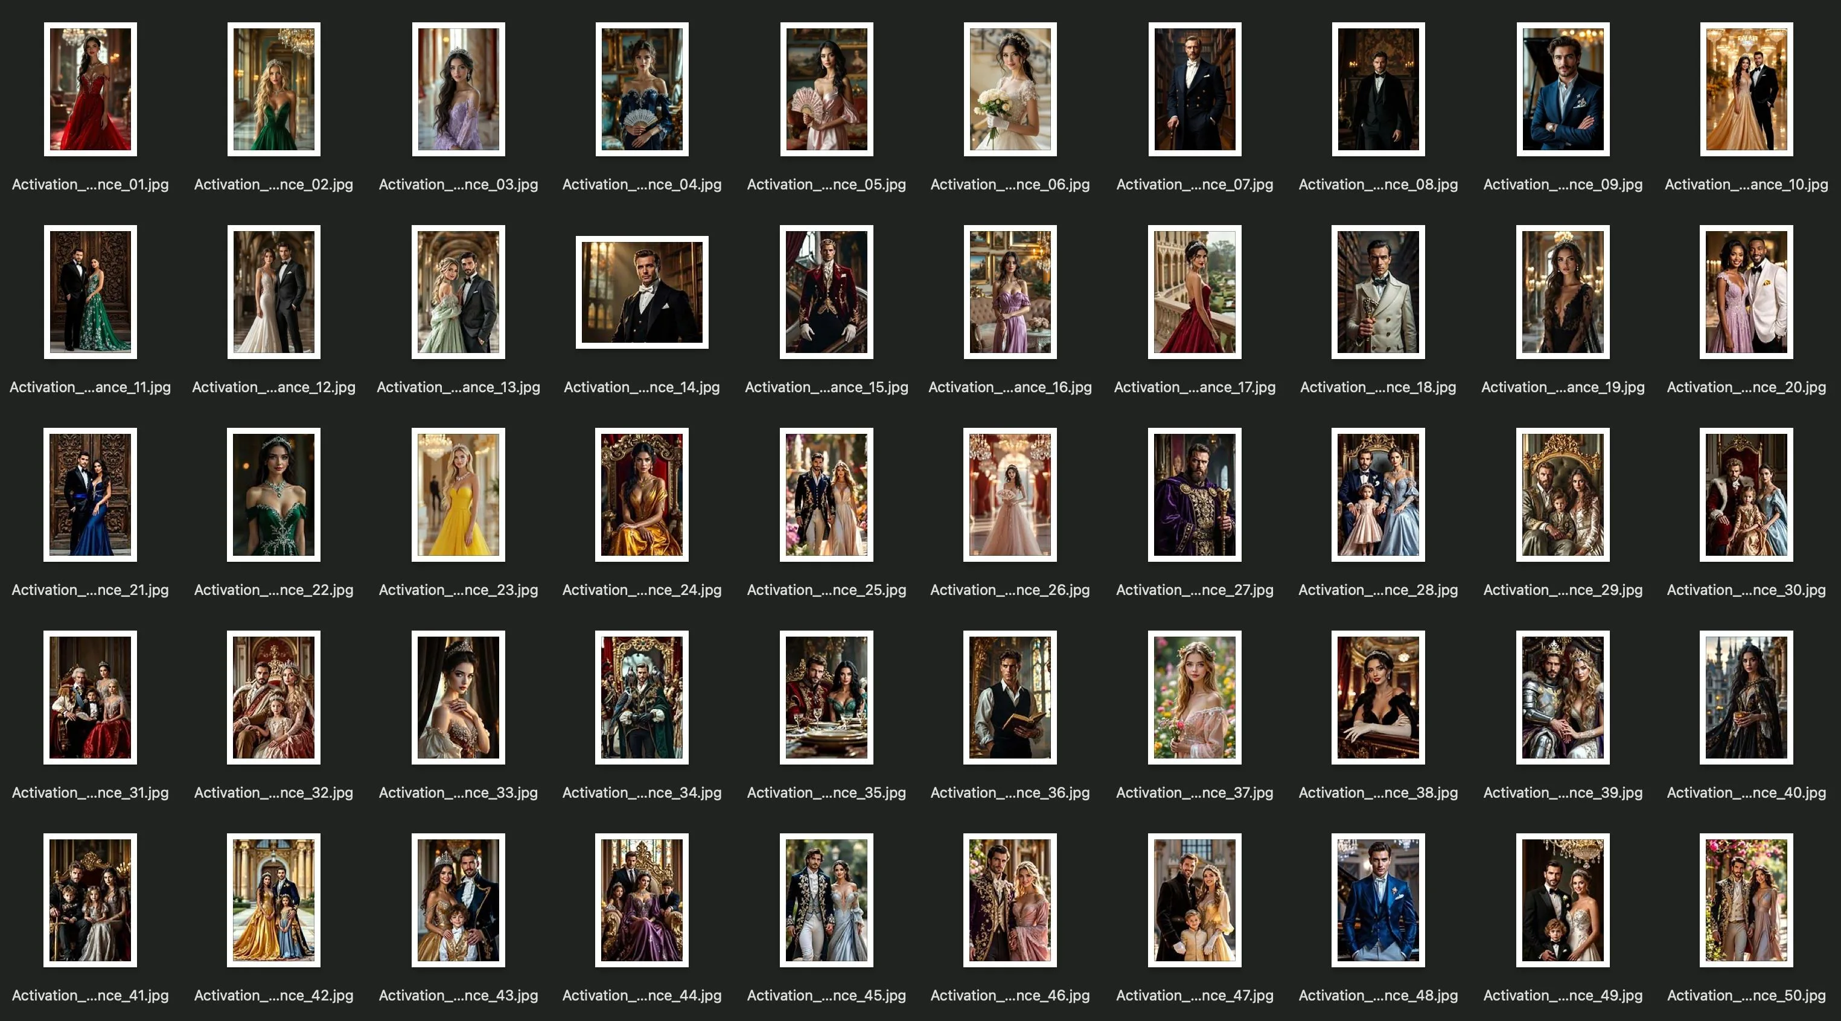Screen dimensions: 1841x1021
Task: Click the label Activation_...nce_33.jpg
Action: (458, 792)
